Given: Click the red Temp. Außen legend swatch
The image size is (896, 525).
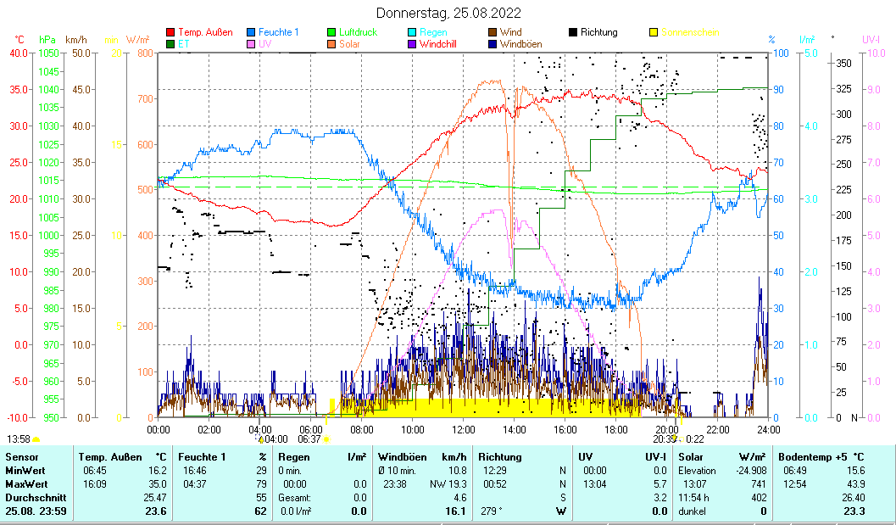Looking at the screenshot, I should click(x=170, y=32).
